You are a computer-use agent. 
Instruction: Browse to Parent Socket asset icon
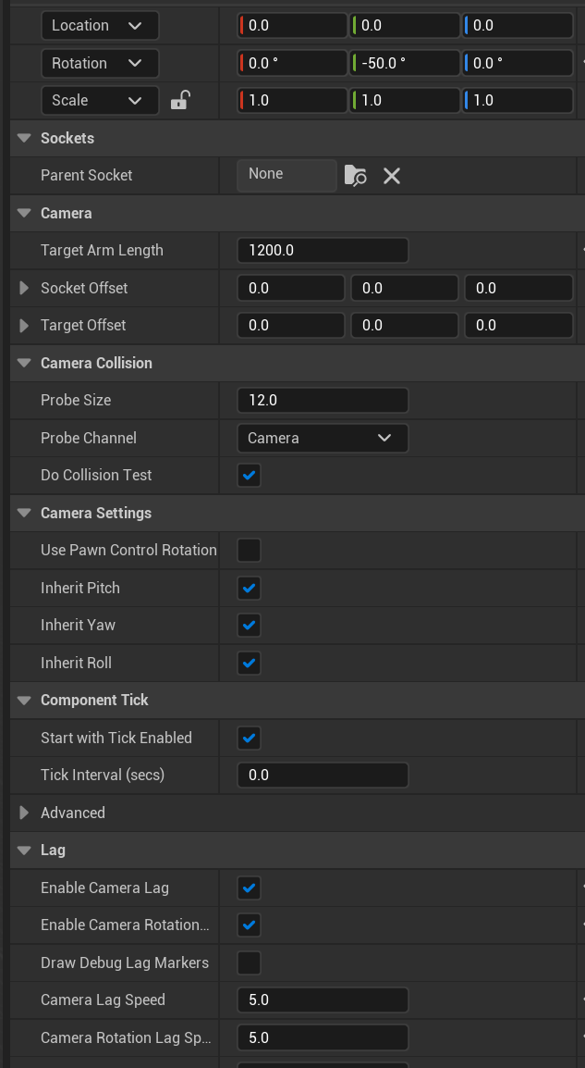355,175
